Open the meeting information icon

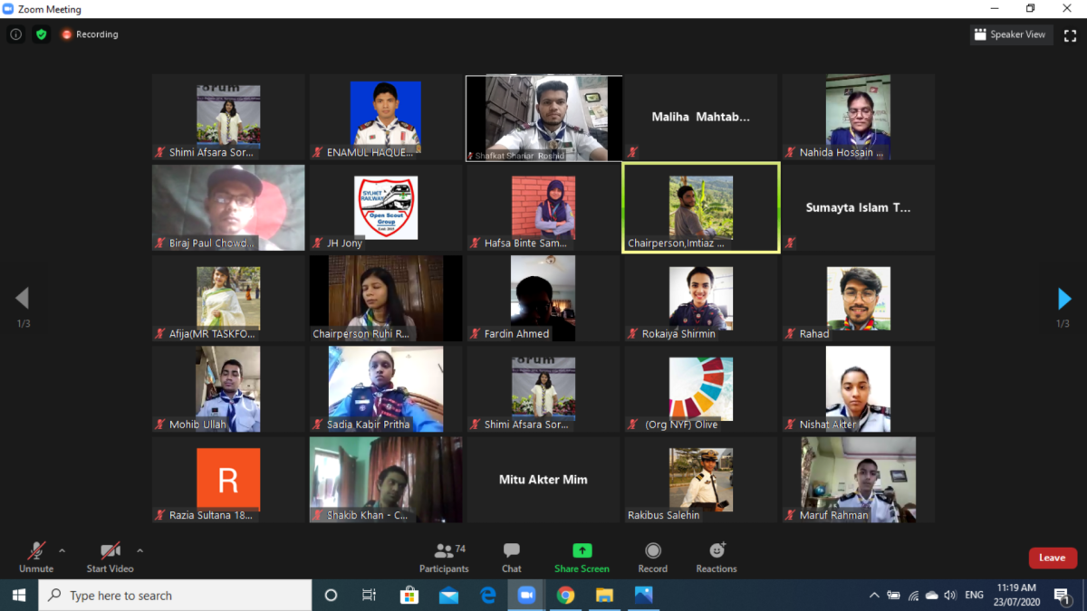tap(15, 34)
